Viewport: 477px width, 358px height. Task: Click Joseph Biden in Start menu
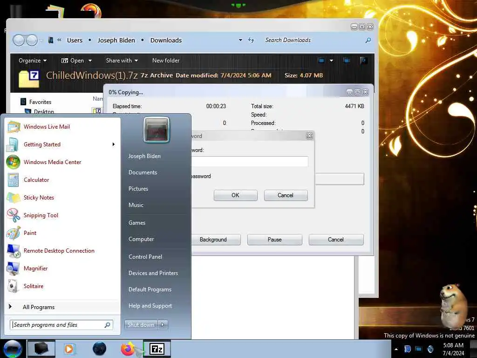tap(144, 156)
